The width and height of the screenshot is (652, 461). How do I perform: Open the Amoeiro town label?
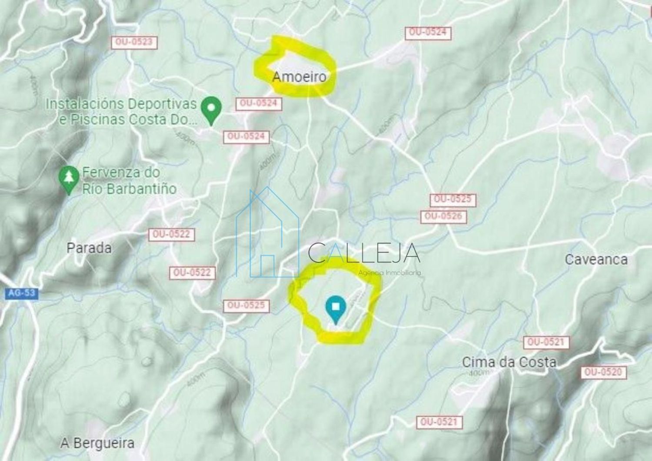coord(299,77)
